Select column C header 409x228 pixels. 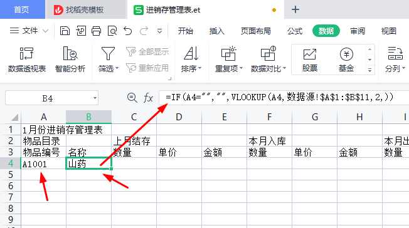click(x=134, y=117)
